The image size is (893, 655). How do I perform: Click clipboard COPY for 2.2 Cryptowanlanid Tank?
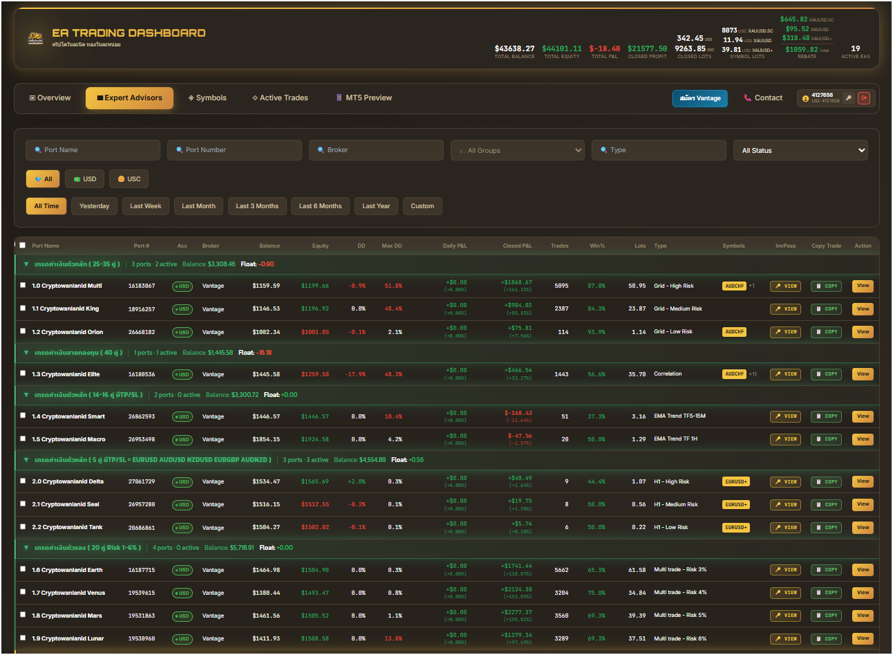coord(826,528)
